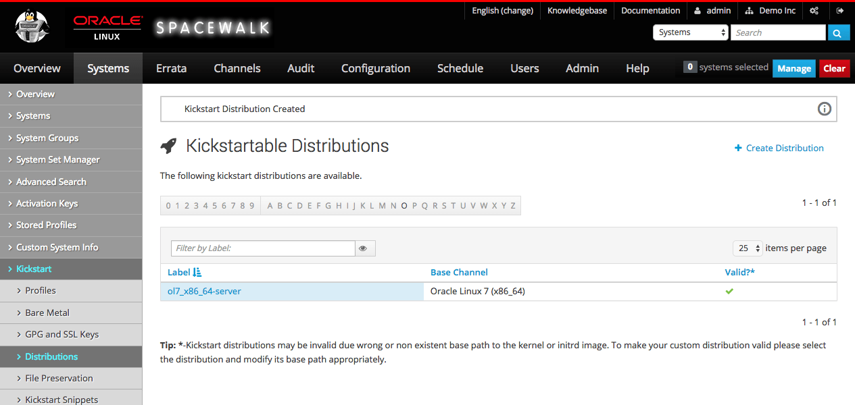
Task: Open Profiles under Kickstart
Action: click(71, 291)
